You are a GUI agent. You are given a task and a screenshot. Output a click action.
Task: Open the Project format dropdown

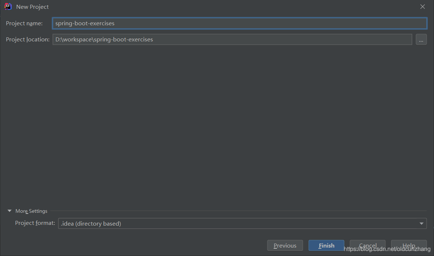click(242, 223)
